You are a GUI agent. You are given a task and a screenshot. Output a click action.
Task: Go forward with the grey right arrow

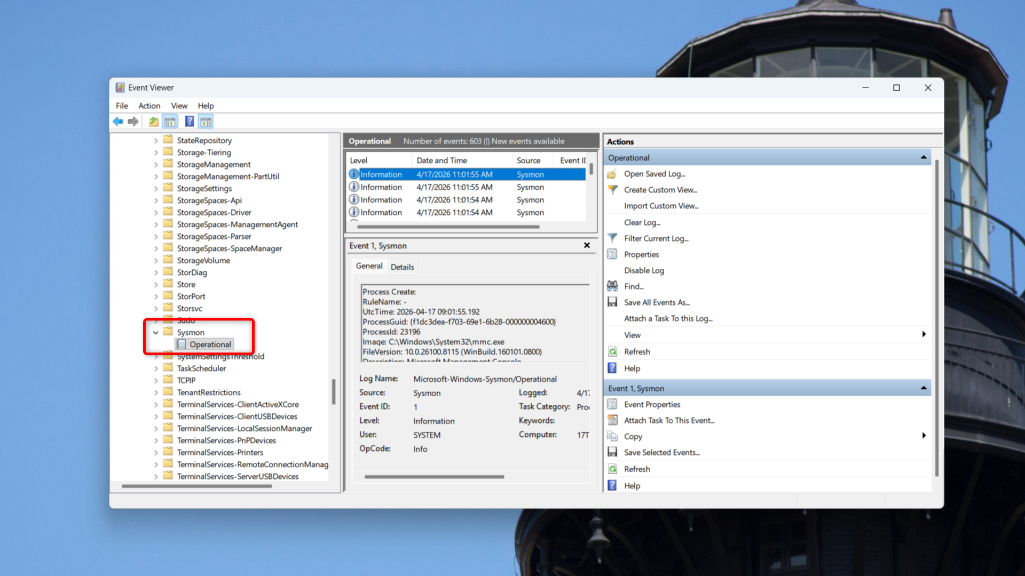[x=133, y=122]
